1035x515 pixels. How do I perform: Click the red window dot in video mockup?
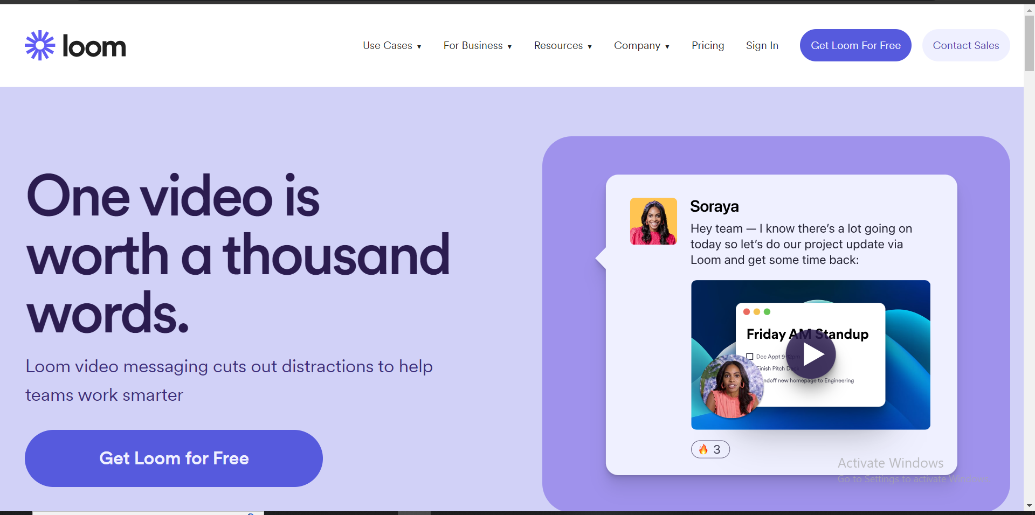(747, 312)
